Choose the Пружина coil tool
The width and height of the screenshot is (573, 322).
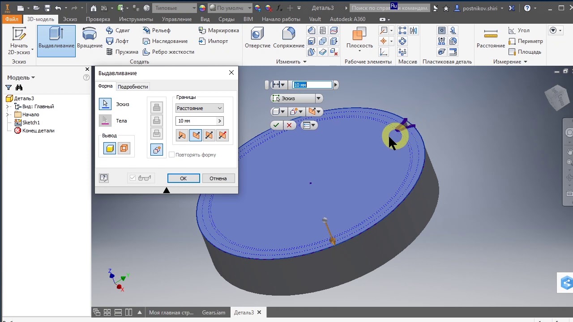click(x=122, y=52)
